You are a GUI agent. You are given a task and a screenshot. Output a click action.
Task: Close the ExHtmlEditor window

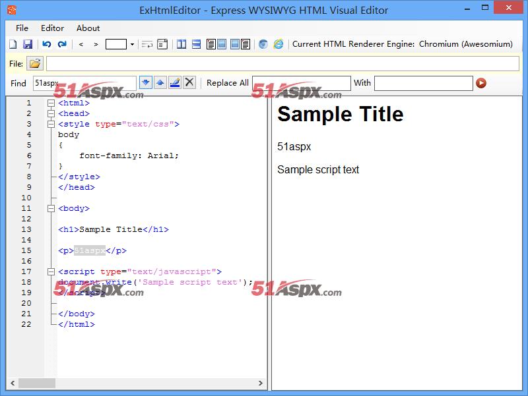[508, 8]
